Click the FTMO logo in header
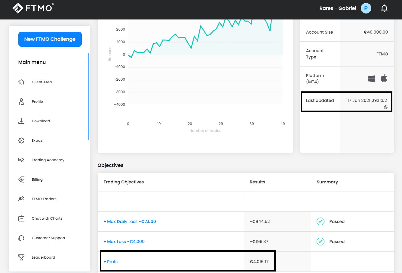402x273 pixels. [x=33, y=8]
